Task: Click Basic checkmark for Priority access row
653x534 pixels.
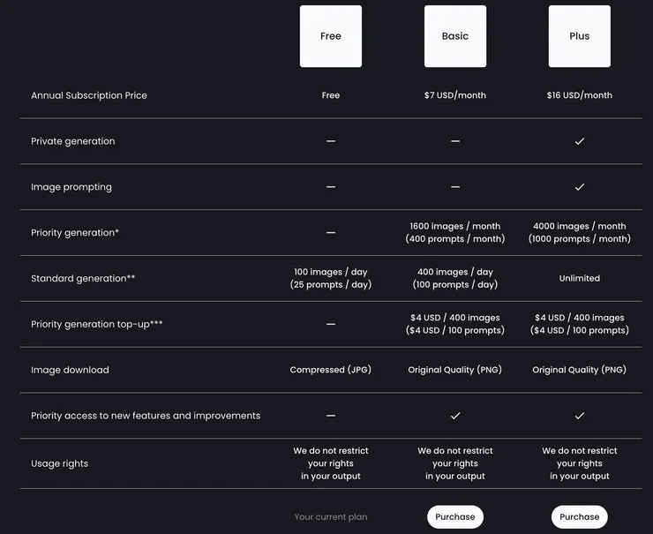Action: point(454,416)
